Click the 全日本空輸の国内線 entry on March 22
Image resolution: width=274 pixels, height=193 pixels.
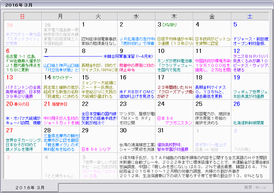(99, 118)
